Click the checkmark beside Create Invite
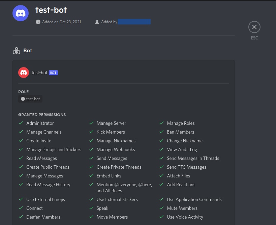The image size is (276, 225). point(21,141)
